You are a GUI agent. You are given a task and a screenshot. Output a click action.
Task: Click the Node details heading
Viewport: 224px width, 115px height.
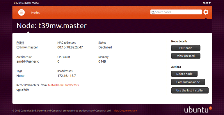coord(179,41)
